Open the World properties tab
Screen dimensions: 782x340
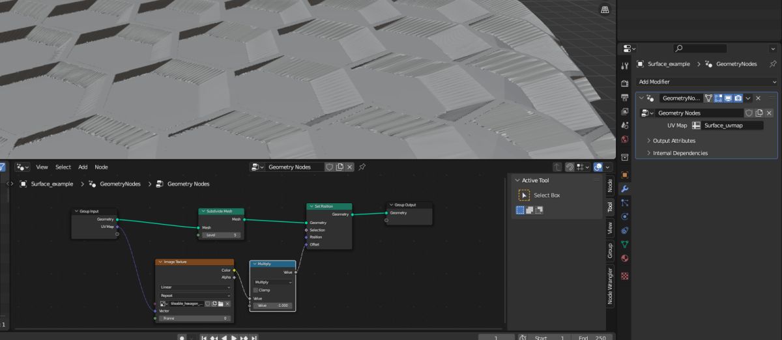pos(625,139)
